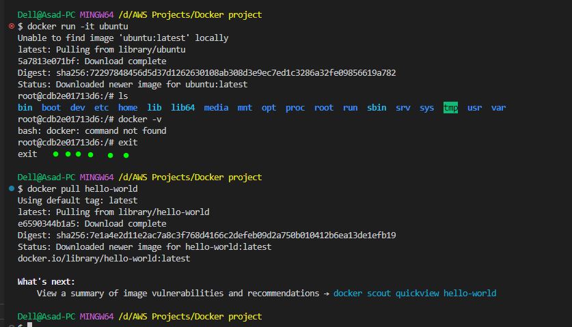572x327 pixels.
Task: Select the 'run' directory in ls output
Action: point(350,108)
